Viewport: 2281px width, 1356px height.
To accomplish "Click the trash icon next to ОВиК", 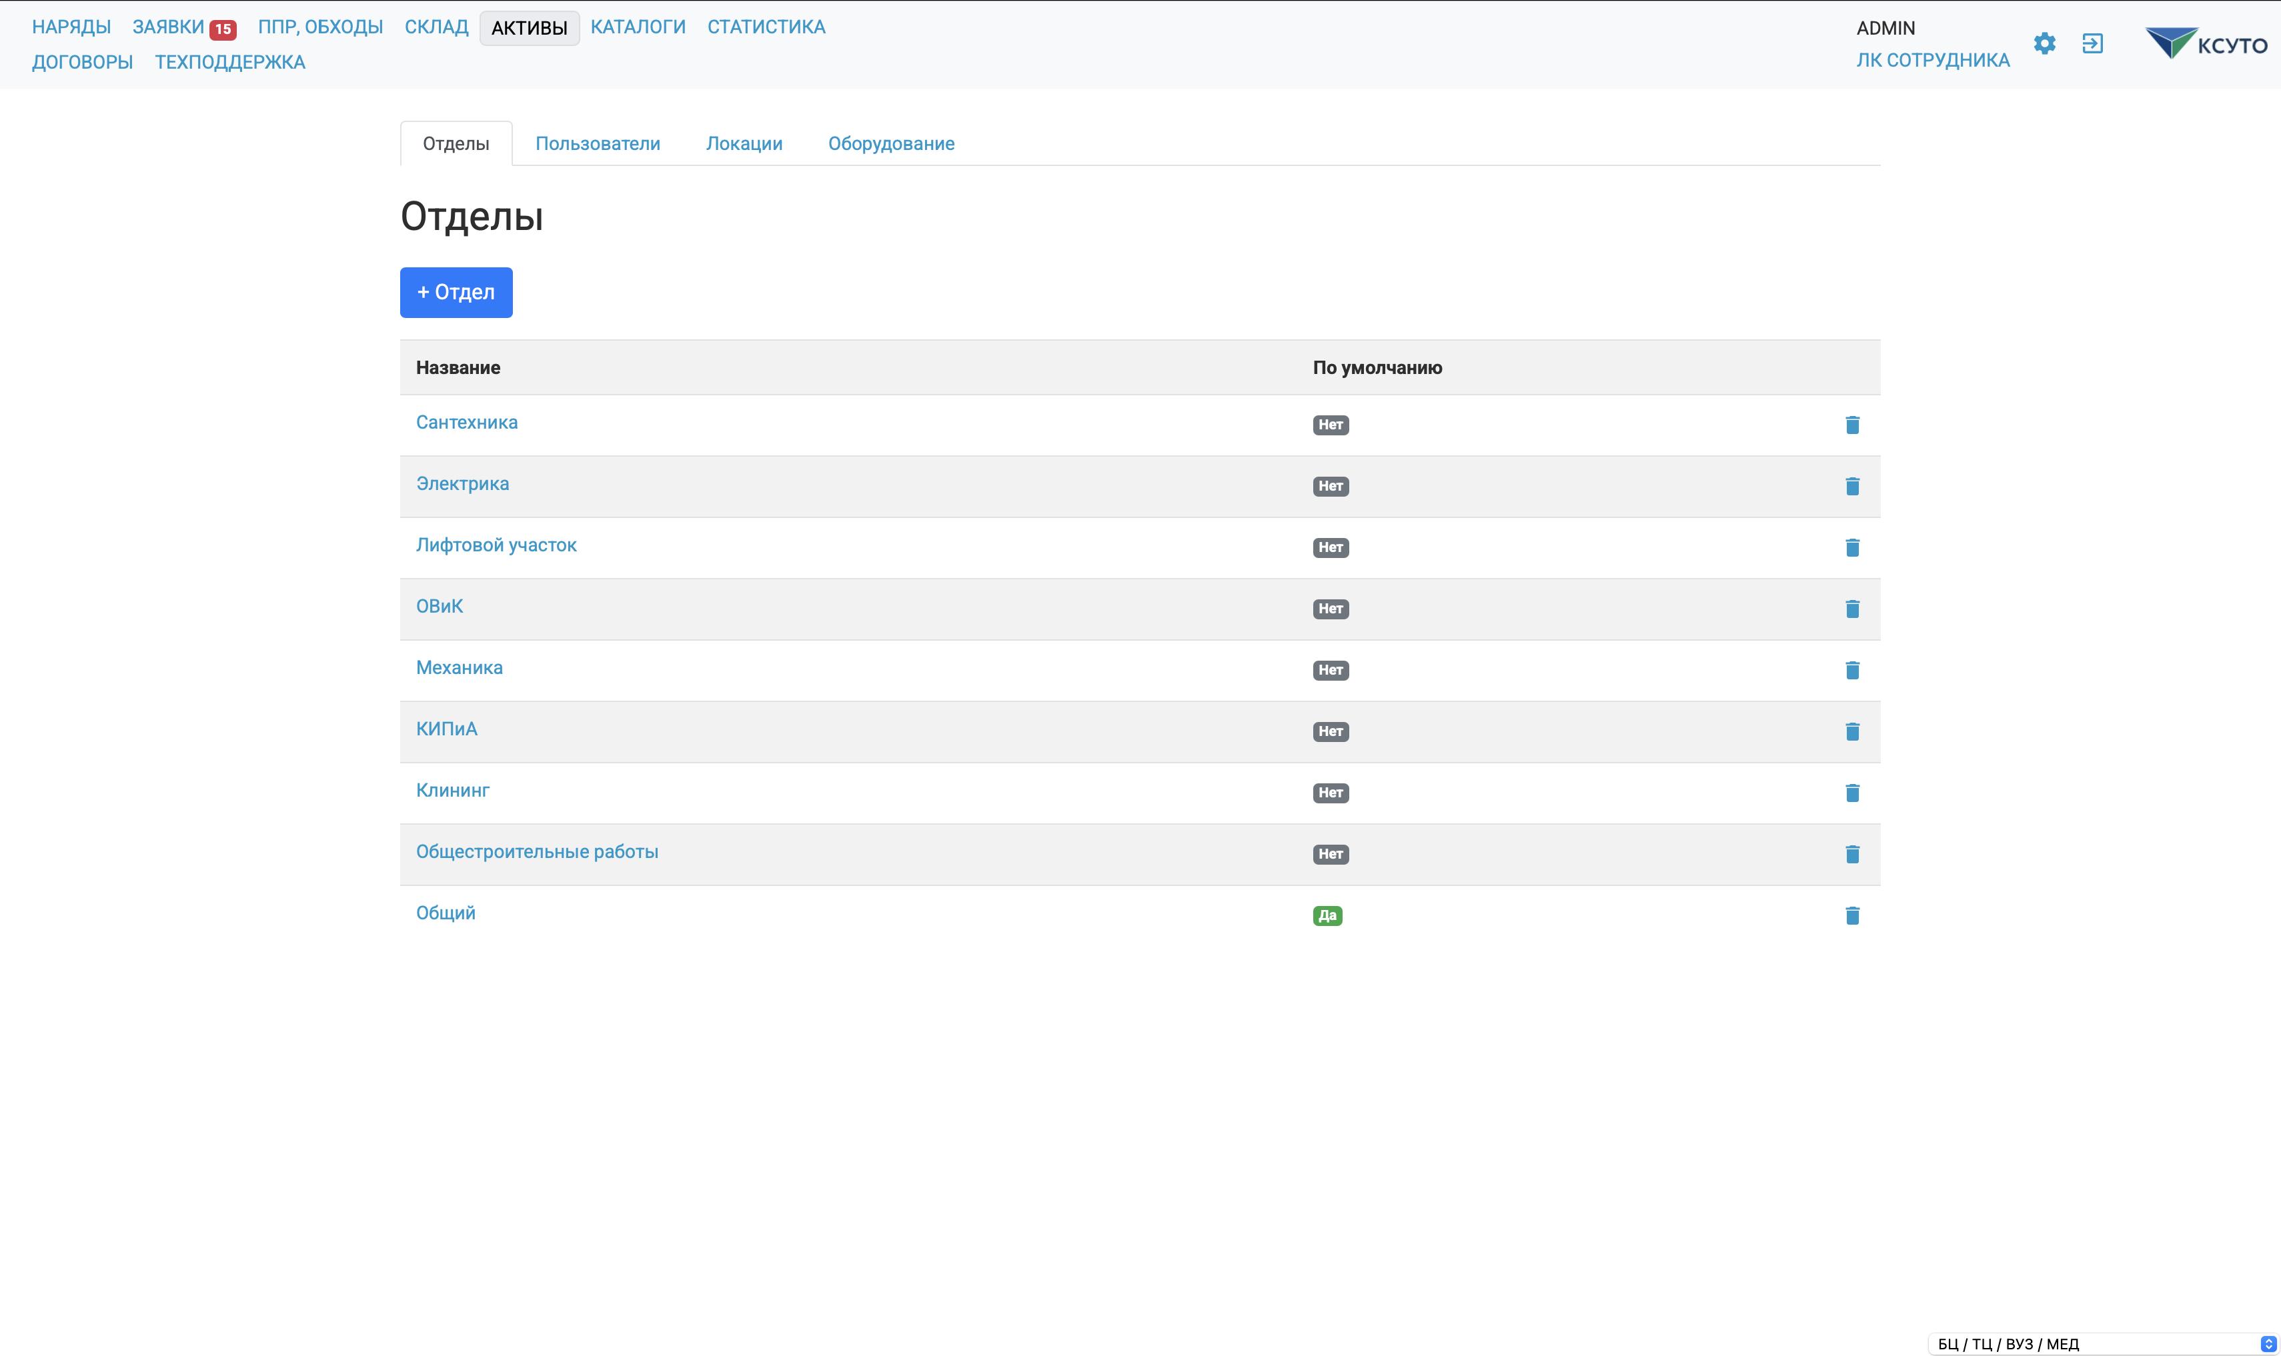I will pos(1851,609).
